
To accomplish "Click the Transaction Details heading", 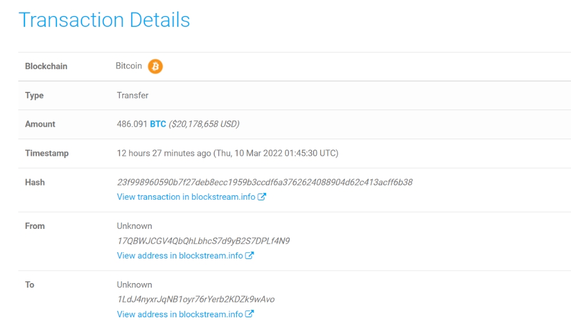I will tap(104, 19).
